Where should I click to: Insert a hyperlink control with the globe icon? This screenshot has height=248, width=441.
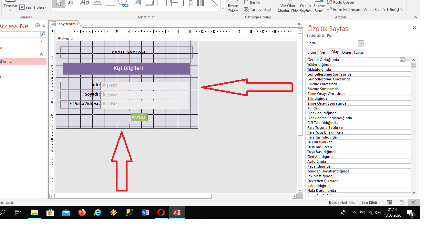(123, 3)
